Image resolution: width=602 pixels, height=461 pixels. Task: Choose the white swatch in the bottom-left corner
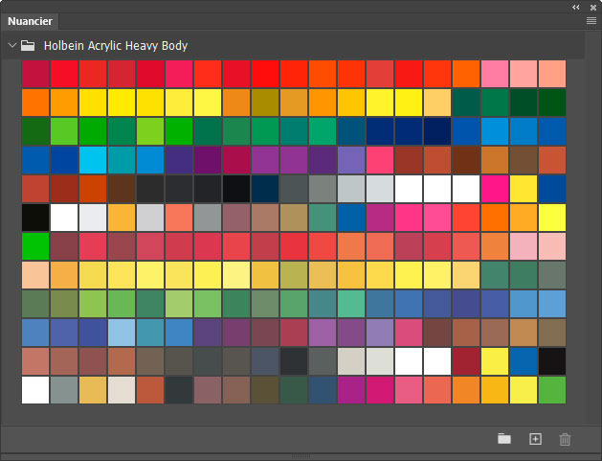point(35,390)
